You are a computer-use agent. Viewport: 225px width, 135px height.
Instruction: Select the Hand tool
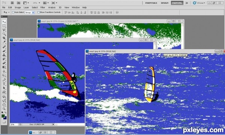[4, 105]
